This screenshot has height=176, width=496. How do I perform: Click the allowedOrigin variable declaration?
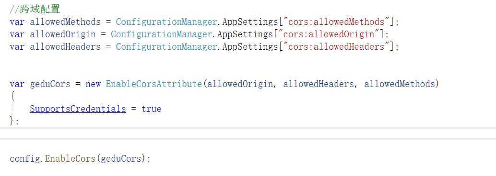[63, 34]
